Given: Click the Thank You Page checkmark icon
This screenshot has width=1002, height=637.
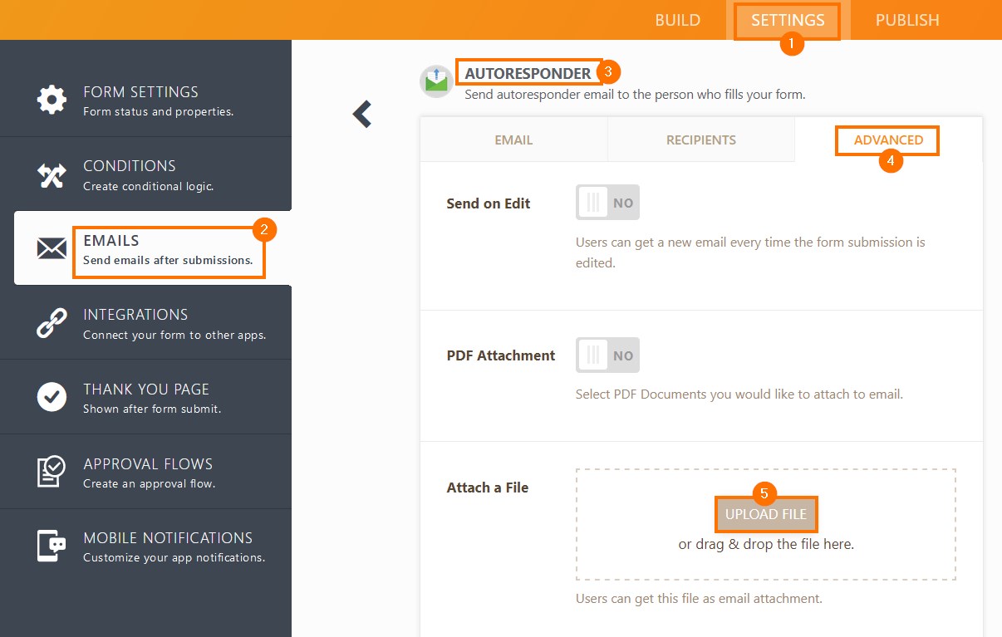Looking at the screenshot, I should [52, 397].
